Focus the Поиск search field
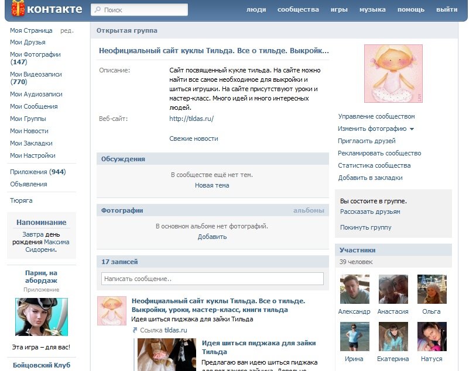The height and width of the screenshot is (371, 476). (x=139, y=10)
